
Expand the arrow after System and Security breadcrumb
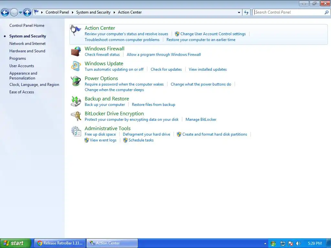pos(114,12)
